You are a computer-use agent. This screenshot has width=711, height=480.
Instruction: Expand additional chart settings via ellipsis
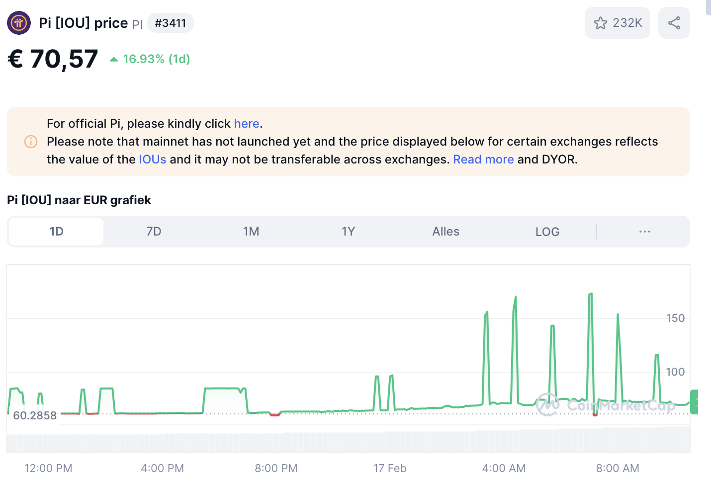point(644,231)
